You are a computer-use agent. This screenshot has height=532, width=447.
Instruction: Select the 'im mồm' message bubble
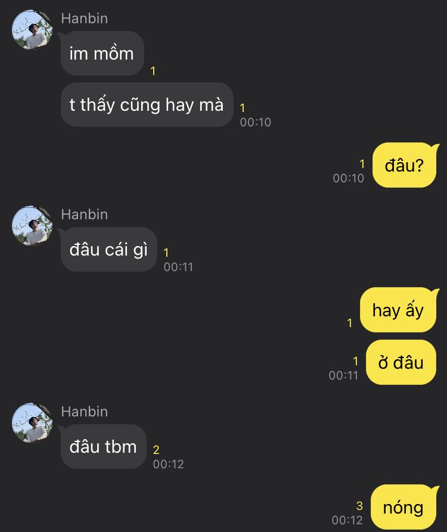point(102,54)
